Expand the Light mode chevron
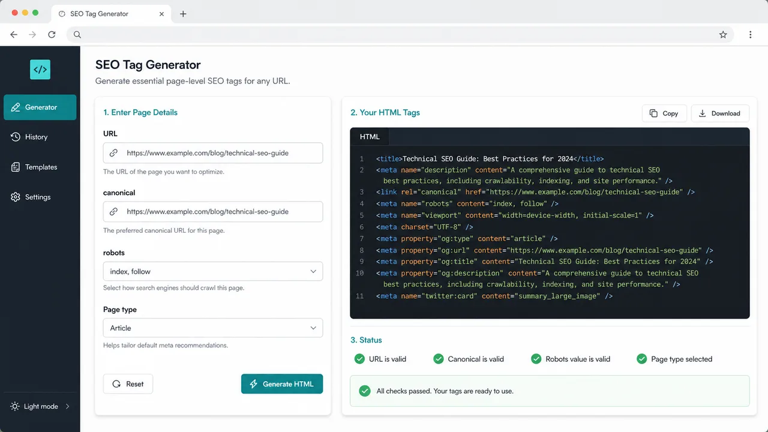Screen dimensions: 768x432 68,406
